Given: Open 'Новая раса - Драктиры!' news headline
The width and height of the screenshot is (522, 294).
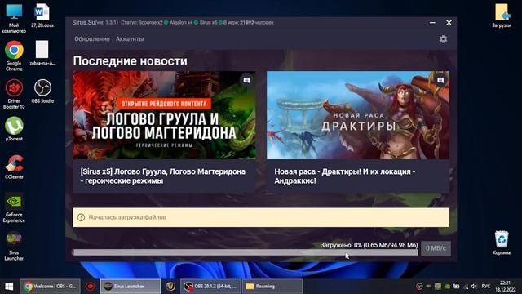Looking at the screenshot, I should pyautogui.click(x=344, y=176).
